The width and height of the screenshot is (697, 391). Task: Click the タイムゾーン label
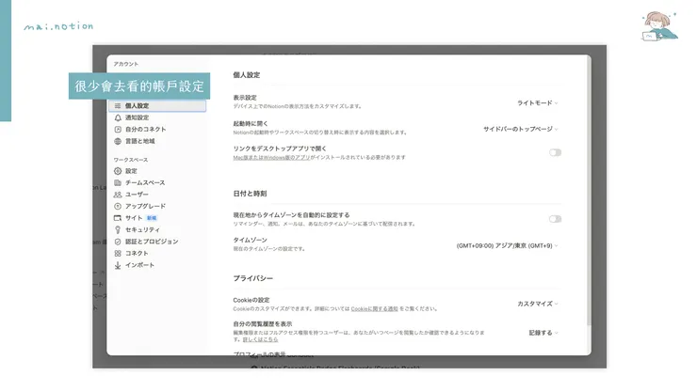(250, 240)
